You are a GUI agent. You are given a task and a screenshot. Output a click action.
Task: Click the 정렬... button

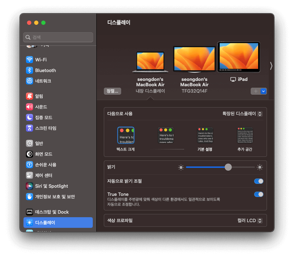point(112,91)
